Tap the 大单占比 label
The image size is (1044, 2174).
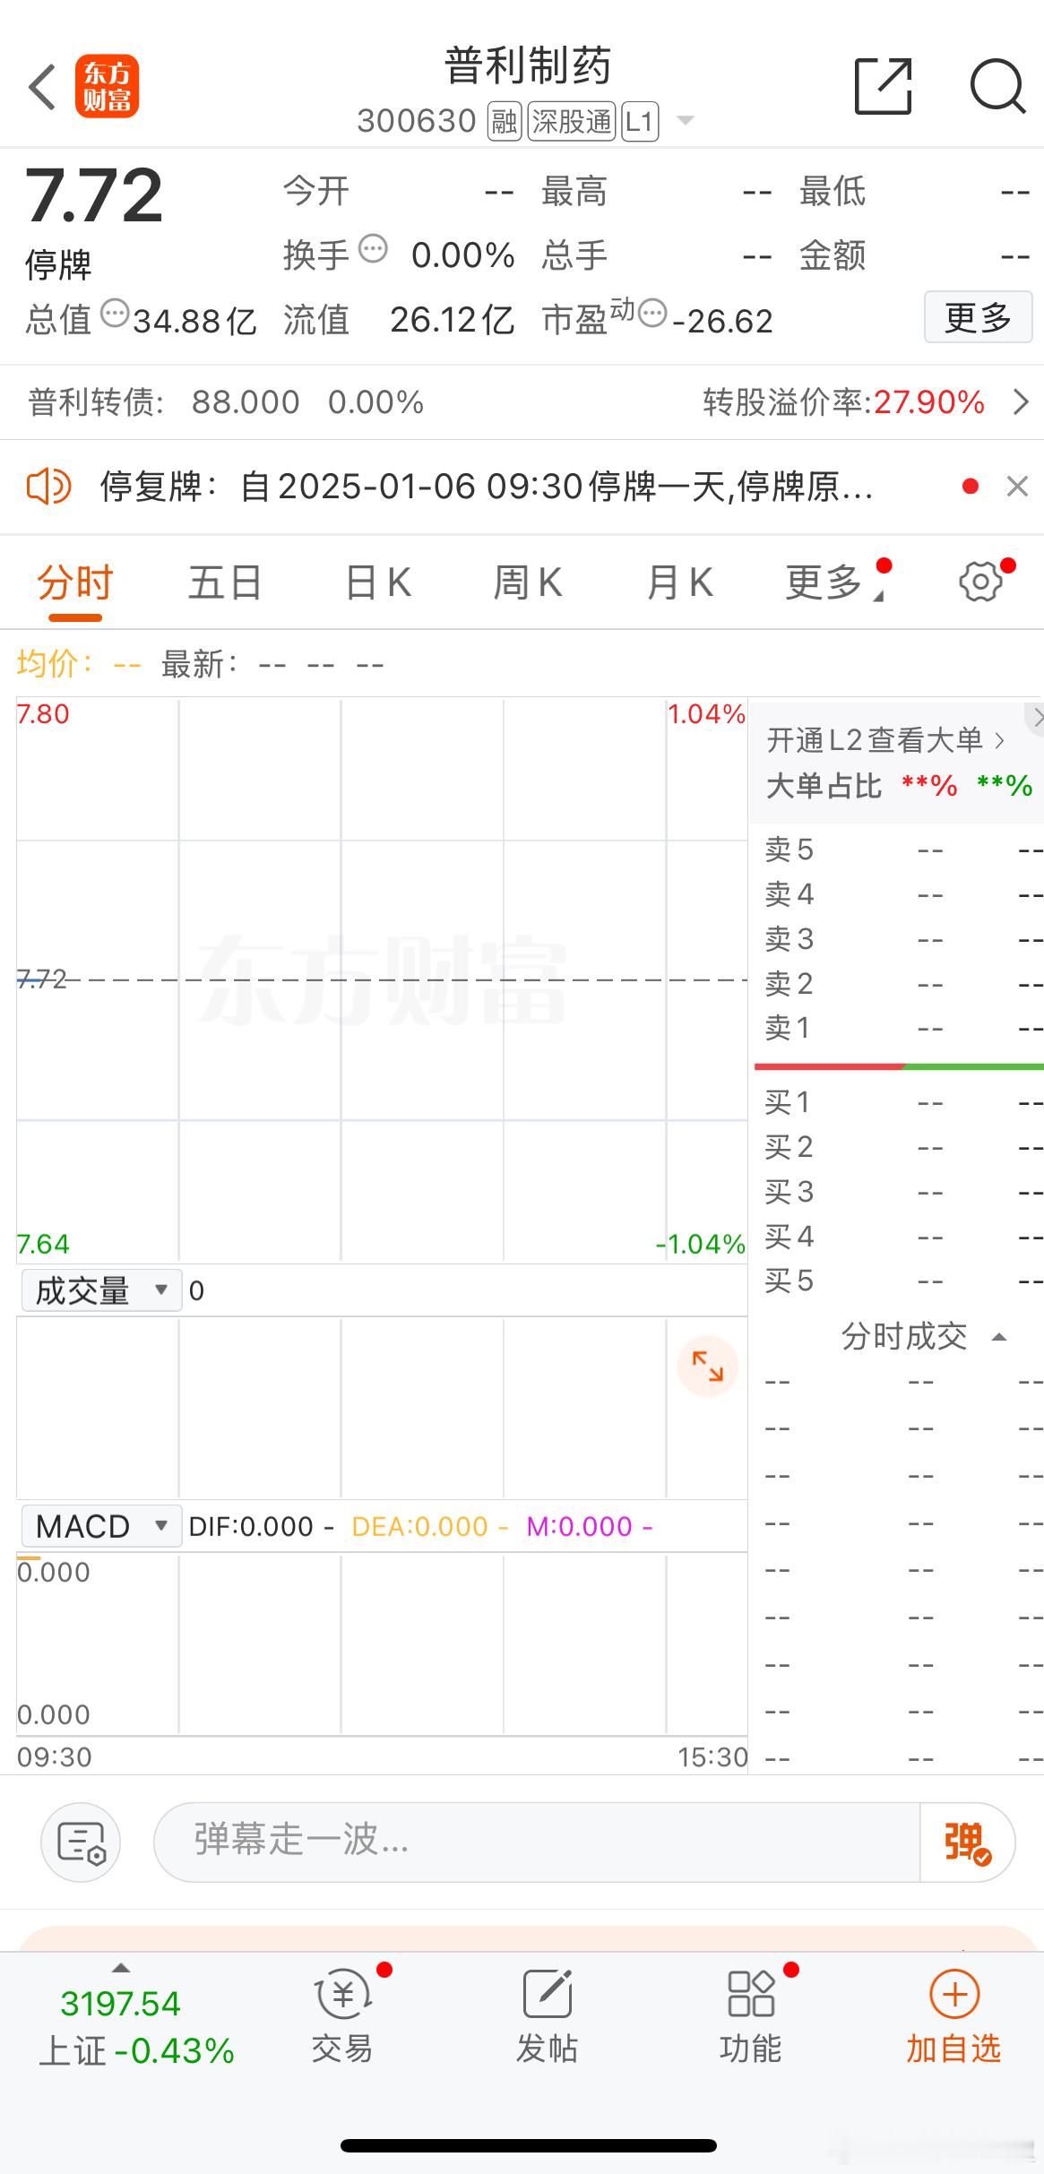point(824,786)
